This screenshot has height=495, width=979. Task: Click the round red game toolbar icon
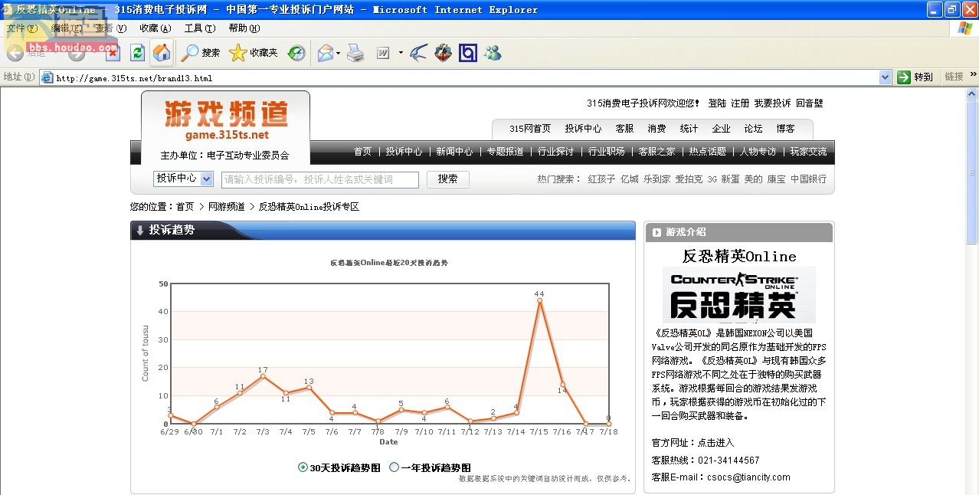(x=443, y=53)
